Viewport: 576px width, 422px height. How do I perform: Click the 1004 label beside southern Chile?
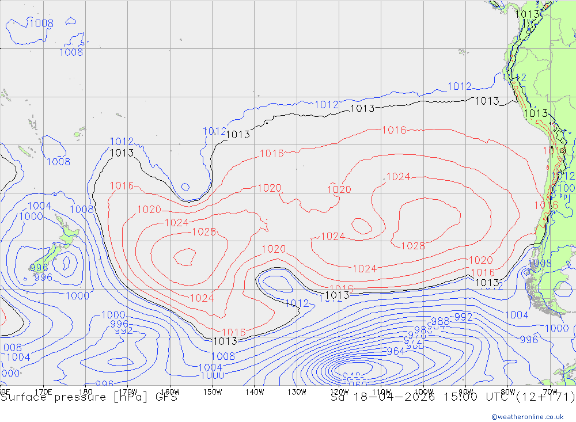517,315
